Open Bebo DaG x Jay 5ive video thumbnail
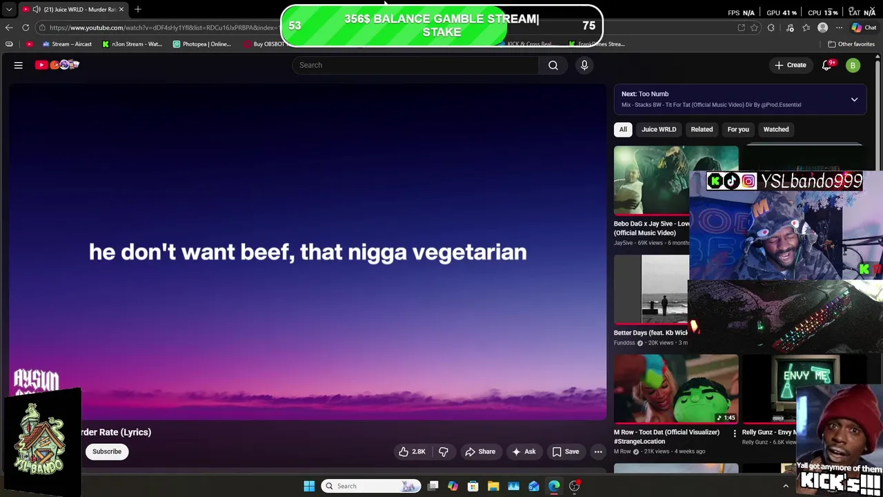883x497 pixels. pos(651,180)
